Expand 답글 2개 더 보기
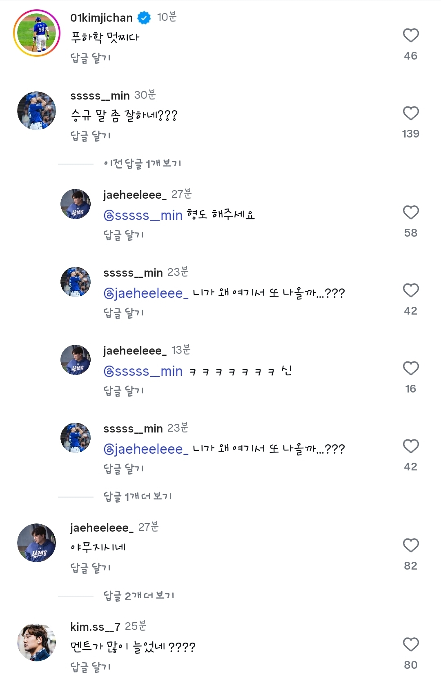 point(139,596)
